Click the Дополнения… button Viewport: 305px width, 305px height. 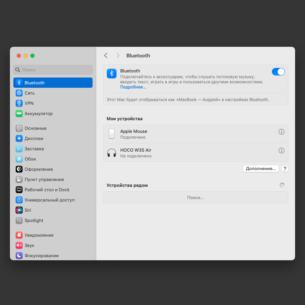(x=261, y=169)
